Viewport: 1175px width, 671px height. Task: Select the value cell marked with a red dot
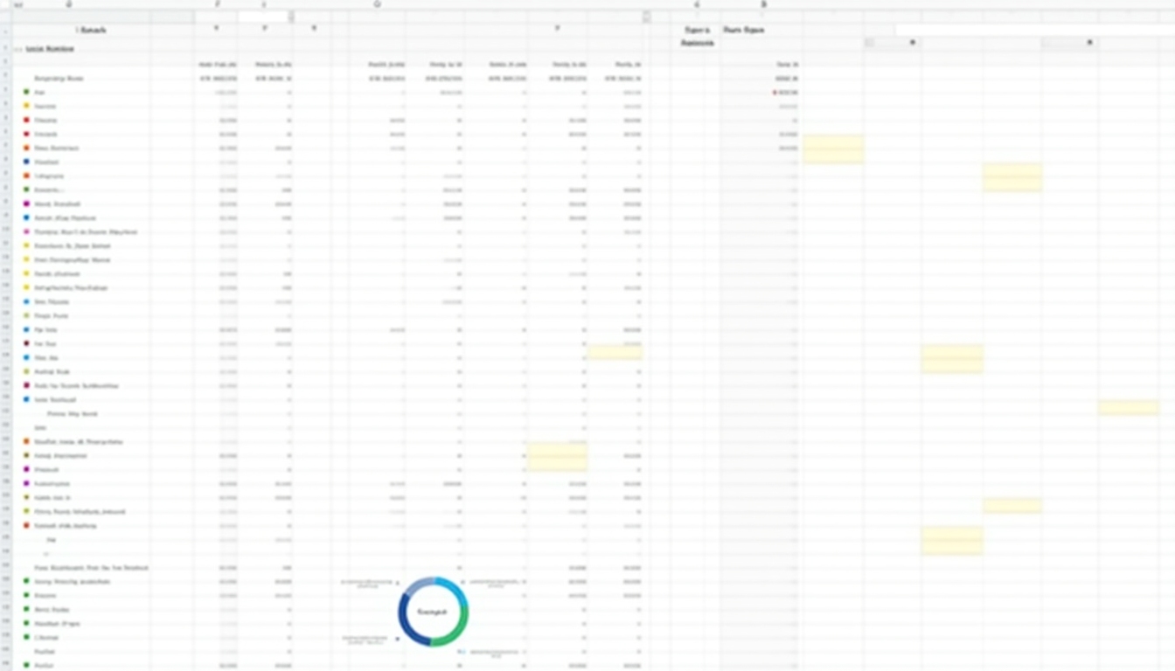coord(786,92)
